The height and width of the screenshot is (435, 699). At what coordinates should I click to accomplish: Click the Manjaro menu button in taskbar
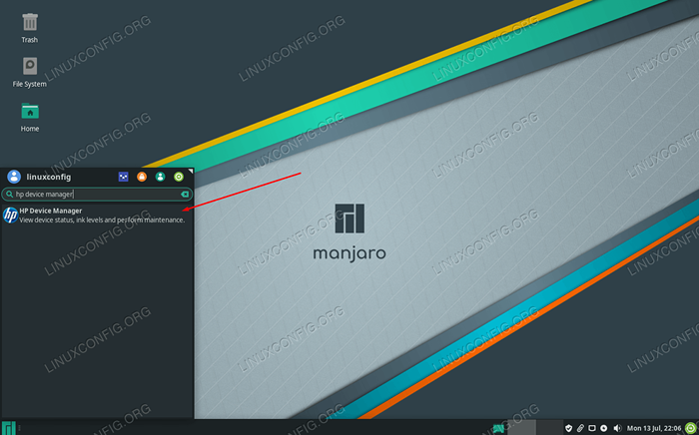(x=8, y=428)
